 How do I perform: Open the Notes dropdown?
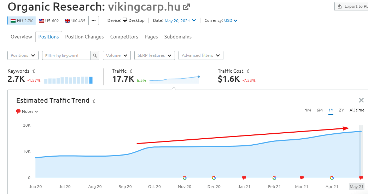point(27,111)
